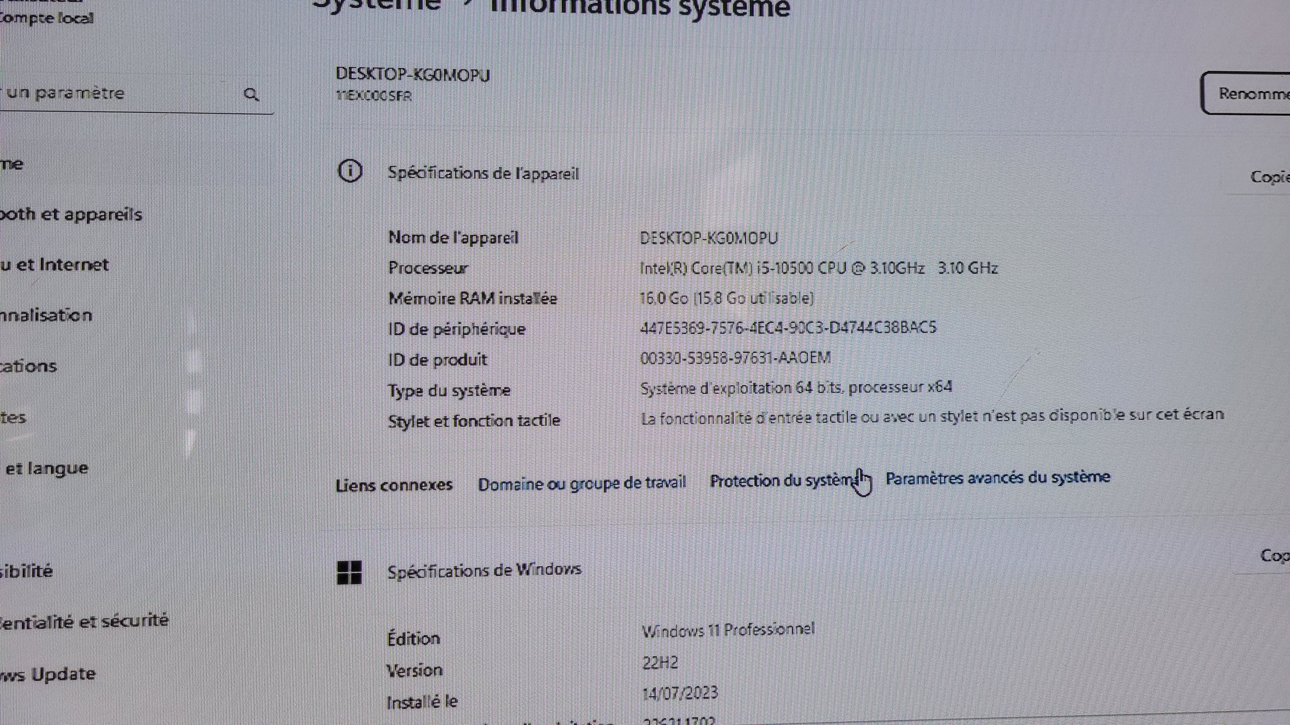
Task: Open Comptes in sidebar
Action: (13, 417)
